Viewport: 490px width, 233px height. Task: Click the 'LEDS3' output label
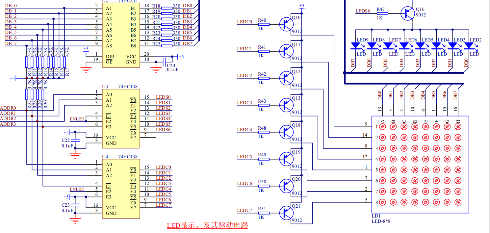point(163,113)
